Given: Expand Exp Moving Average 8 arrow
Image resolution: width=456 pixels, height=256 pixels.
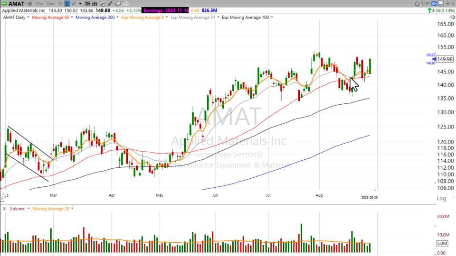Looking at the screenshot, I should [167, 18].
